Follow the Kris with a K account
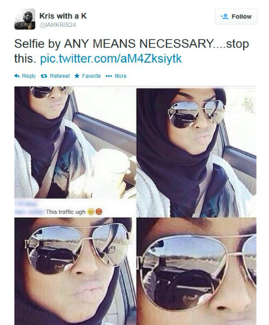269x325 pixels. [236, 17]
